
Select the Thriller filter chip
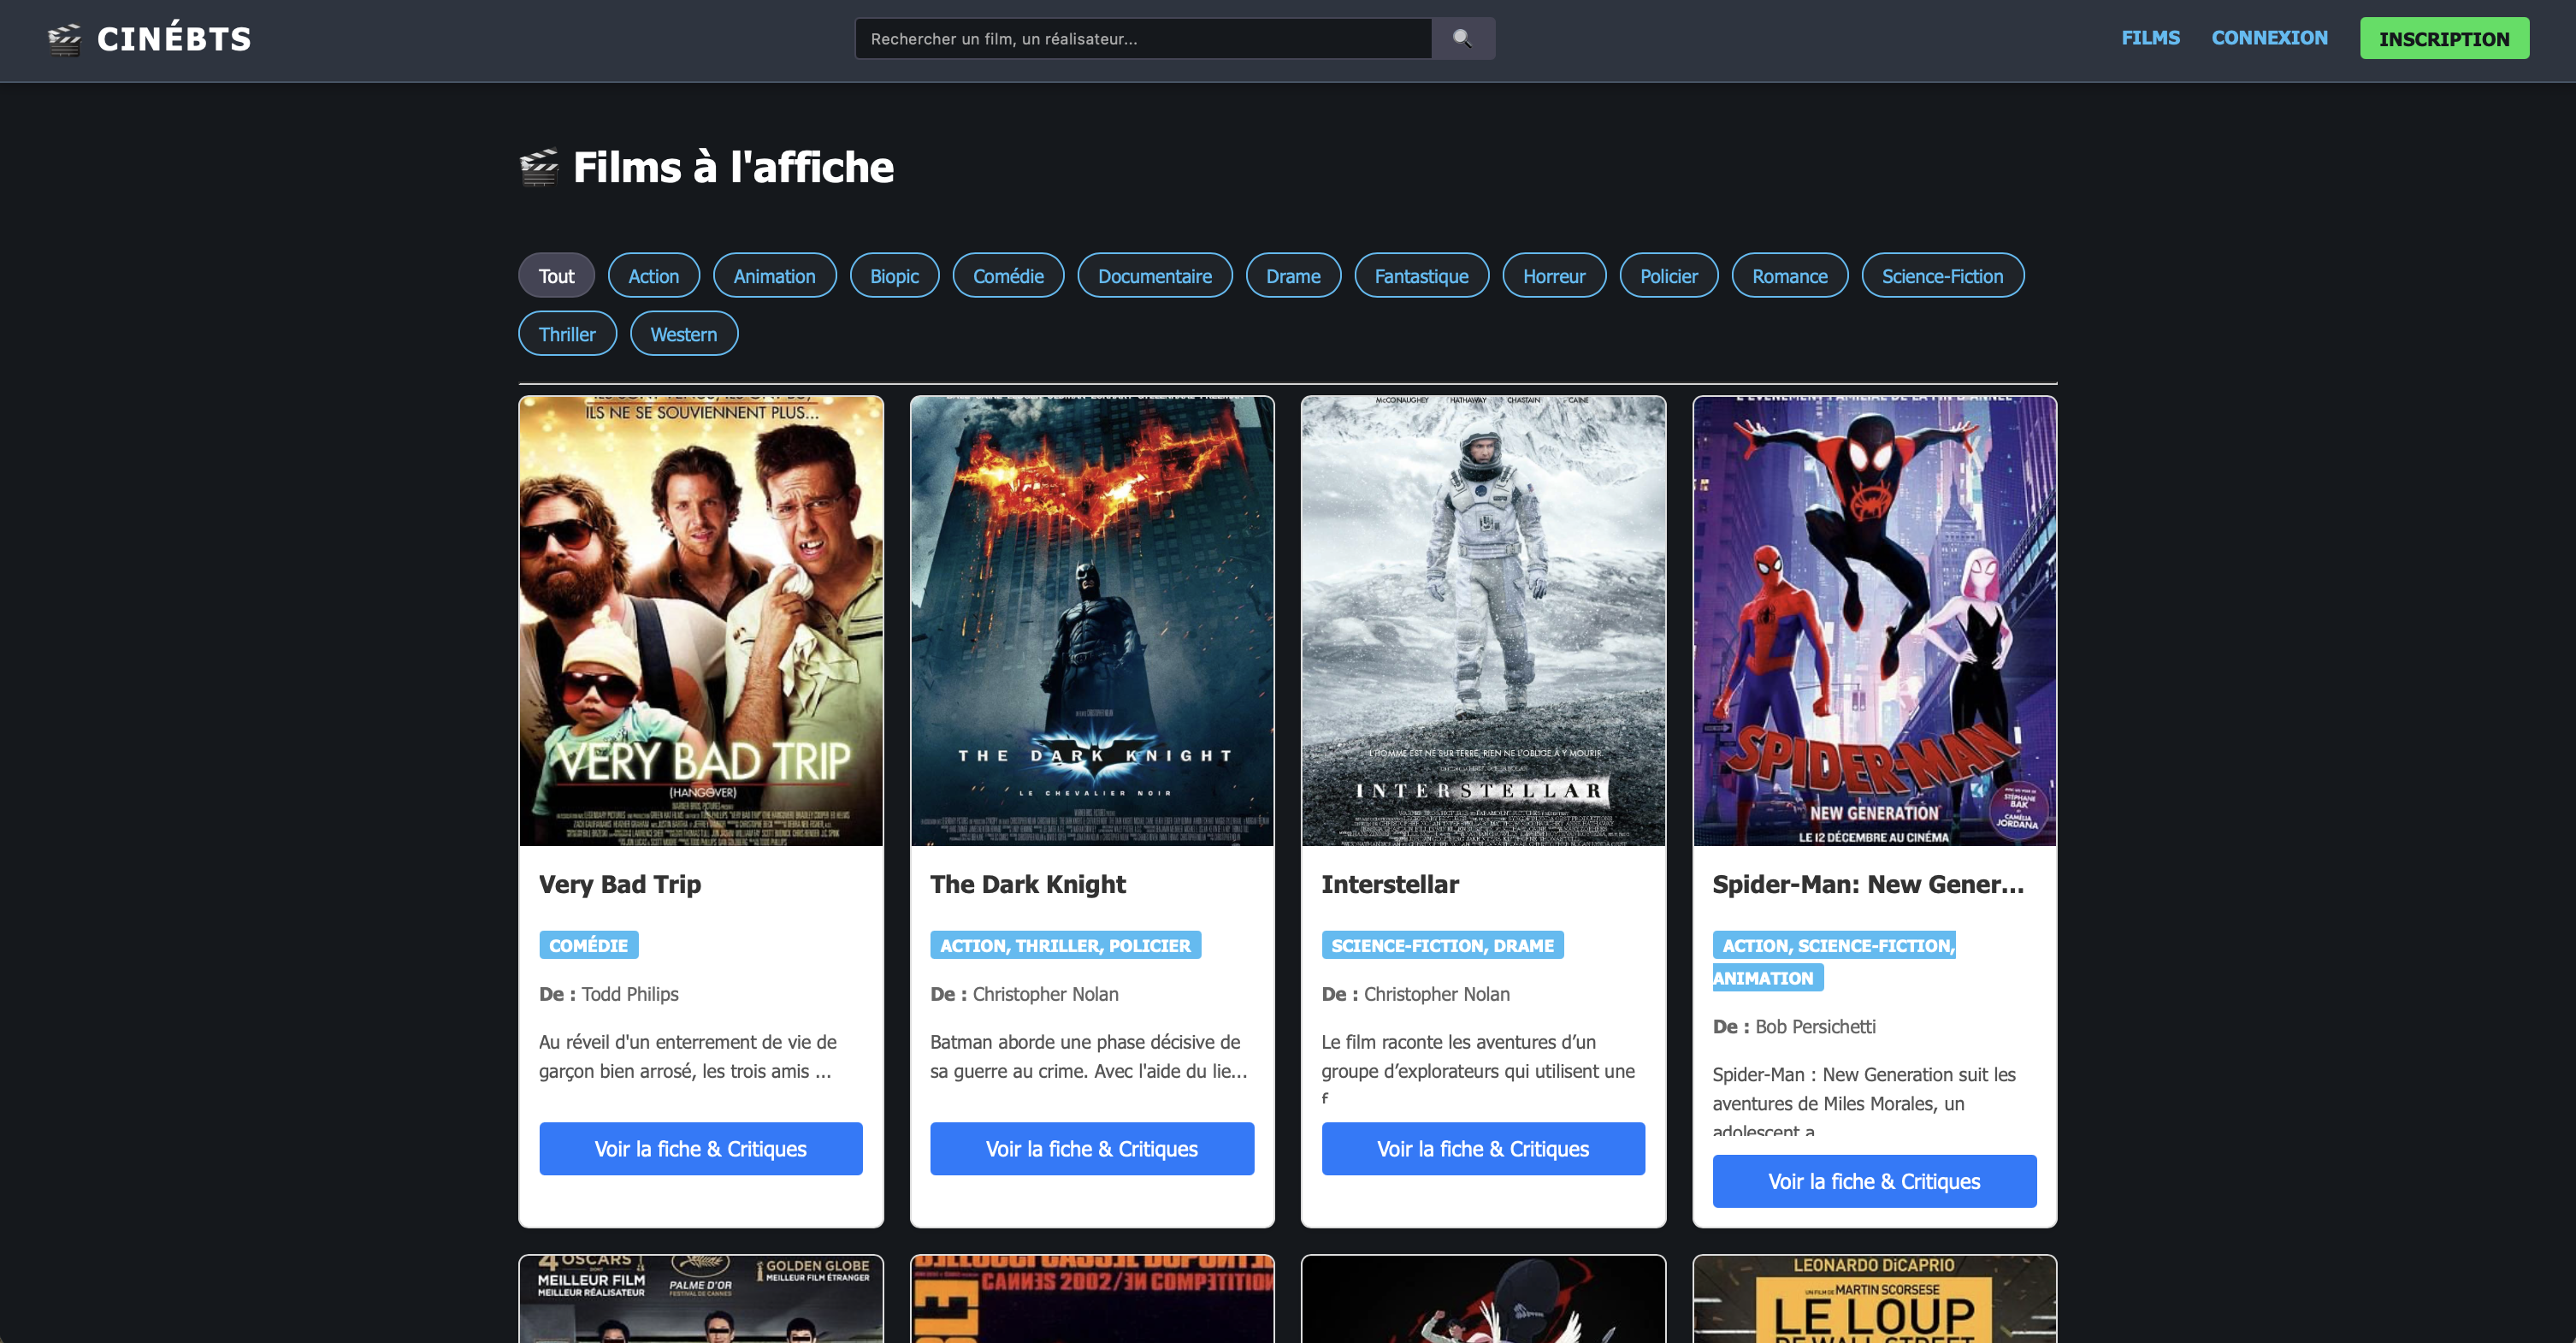pos(567,334)
